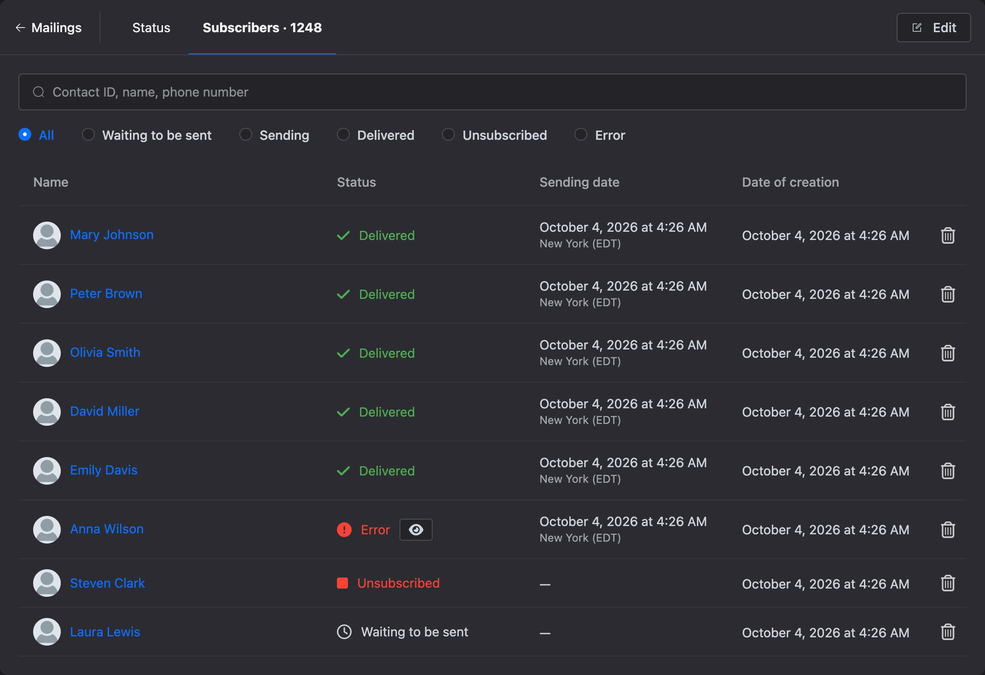Image resolution: width=985 pixels, height=675 pixels.
Task: Click the red error alert icon for Anna Wilson
Action: click(344, 530)
